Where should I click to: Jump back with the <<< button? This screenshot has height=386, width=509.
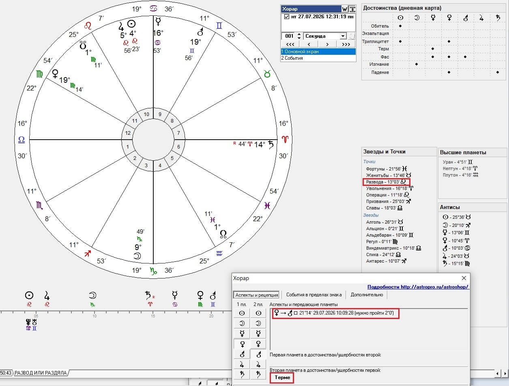tap(290, 44)
